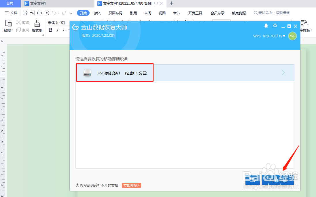The width and height of the screenshot is (316, 197).
Task: Click the 开始扫描 button
Action: coord(277,179)
